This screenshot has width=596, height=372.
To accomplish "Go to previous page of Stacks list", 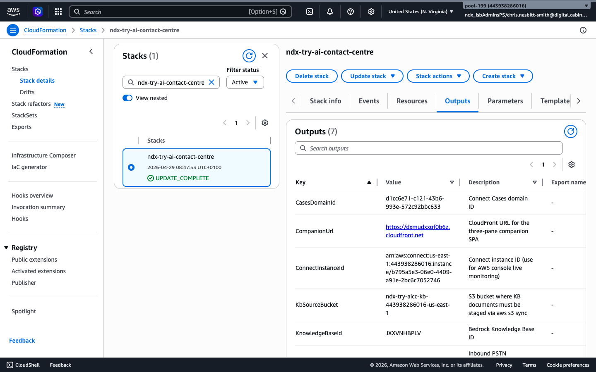I will 225,123.
